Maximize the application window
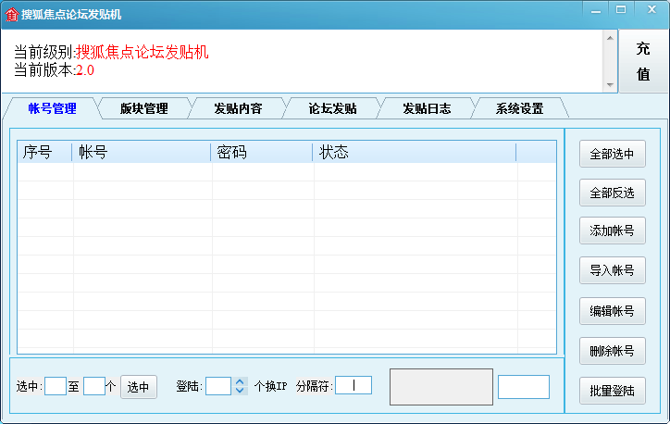This screenshot has height=424, width=670. coord(621,10)
